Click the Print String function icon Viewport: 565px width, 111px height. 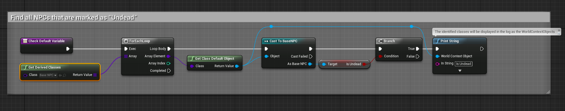point(438,41)
